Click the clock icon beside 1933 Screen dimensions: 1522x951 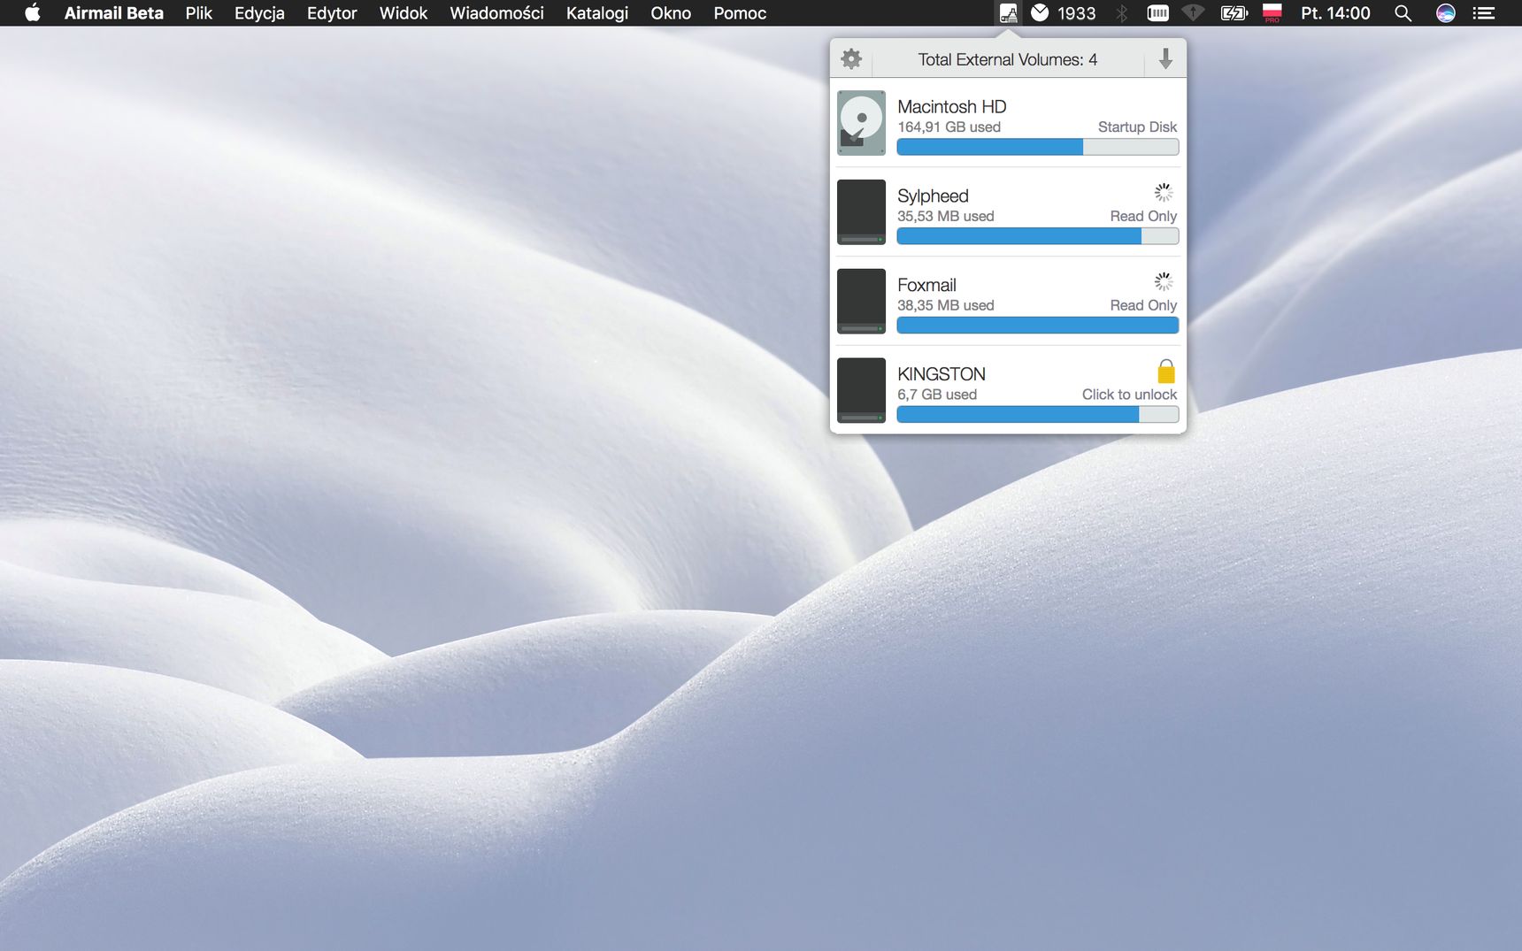pos(1040,12)
